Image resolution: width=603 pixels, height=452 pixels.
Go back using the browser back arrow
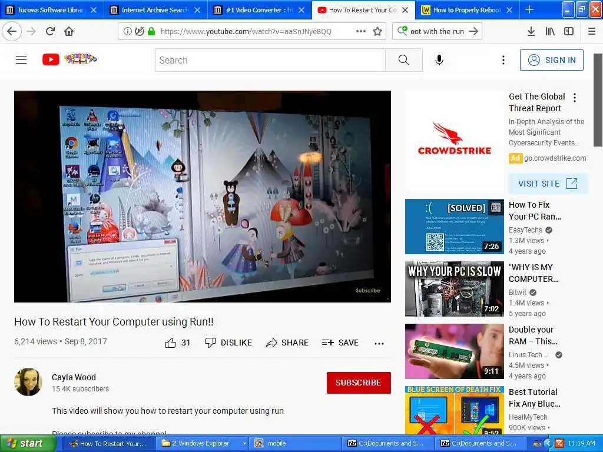[12, 31]
